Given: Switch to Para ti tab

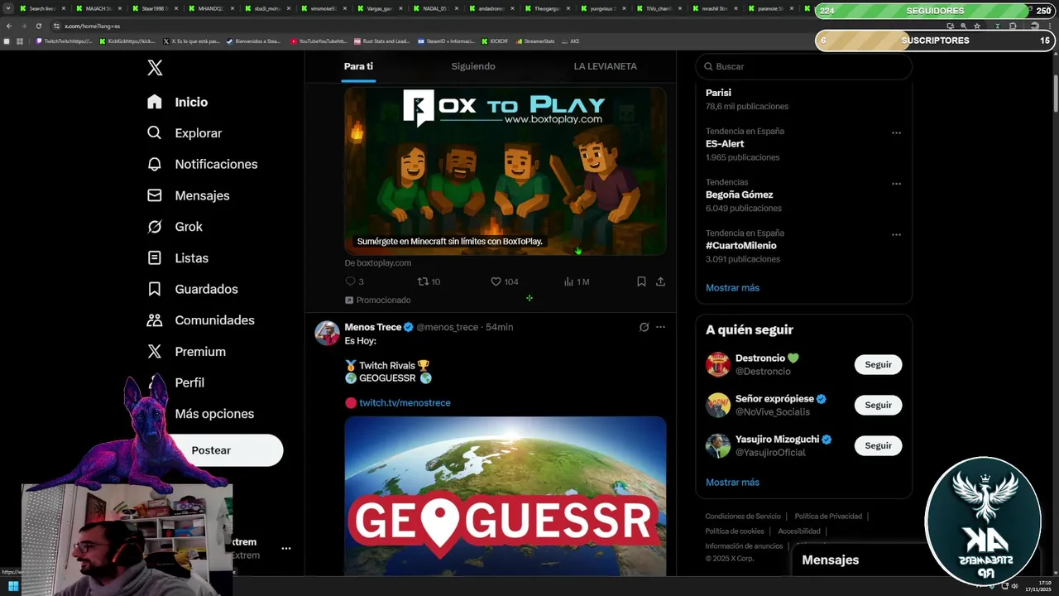Looking at the screenshot, I should click(359, 66).
